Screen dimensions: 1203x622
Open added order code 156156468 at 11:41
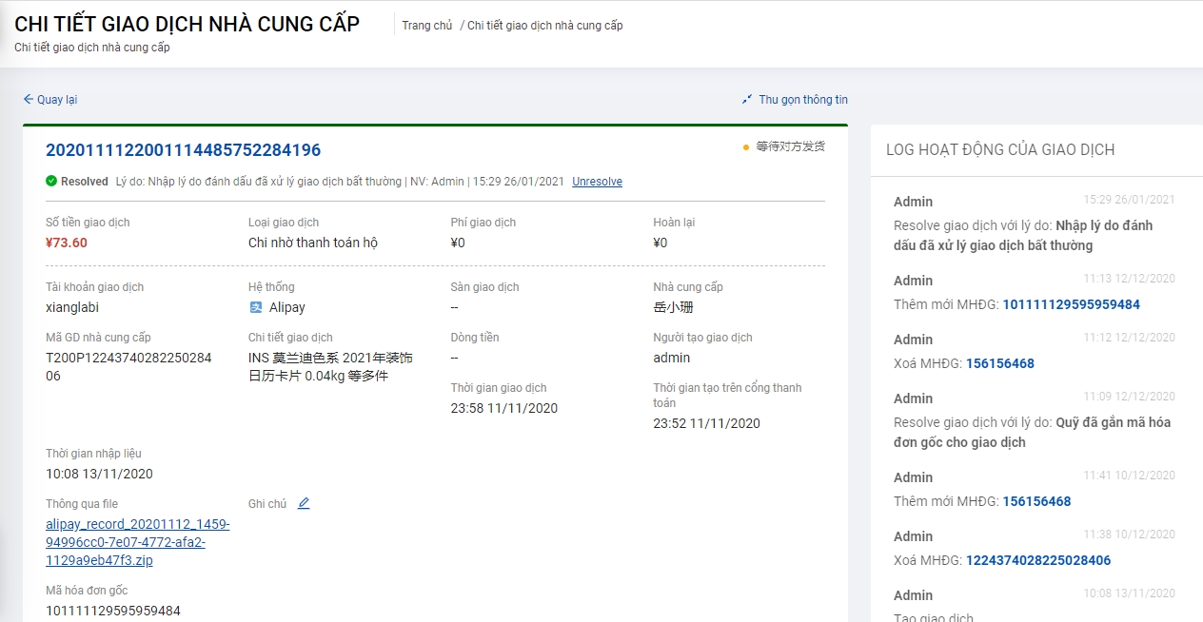(x=1036, y=501)
